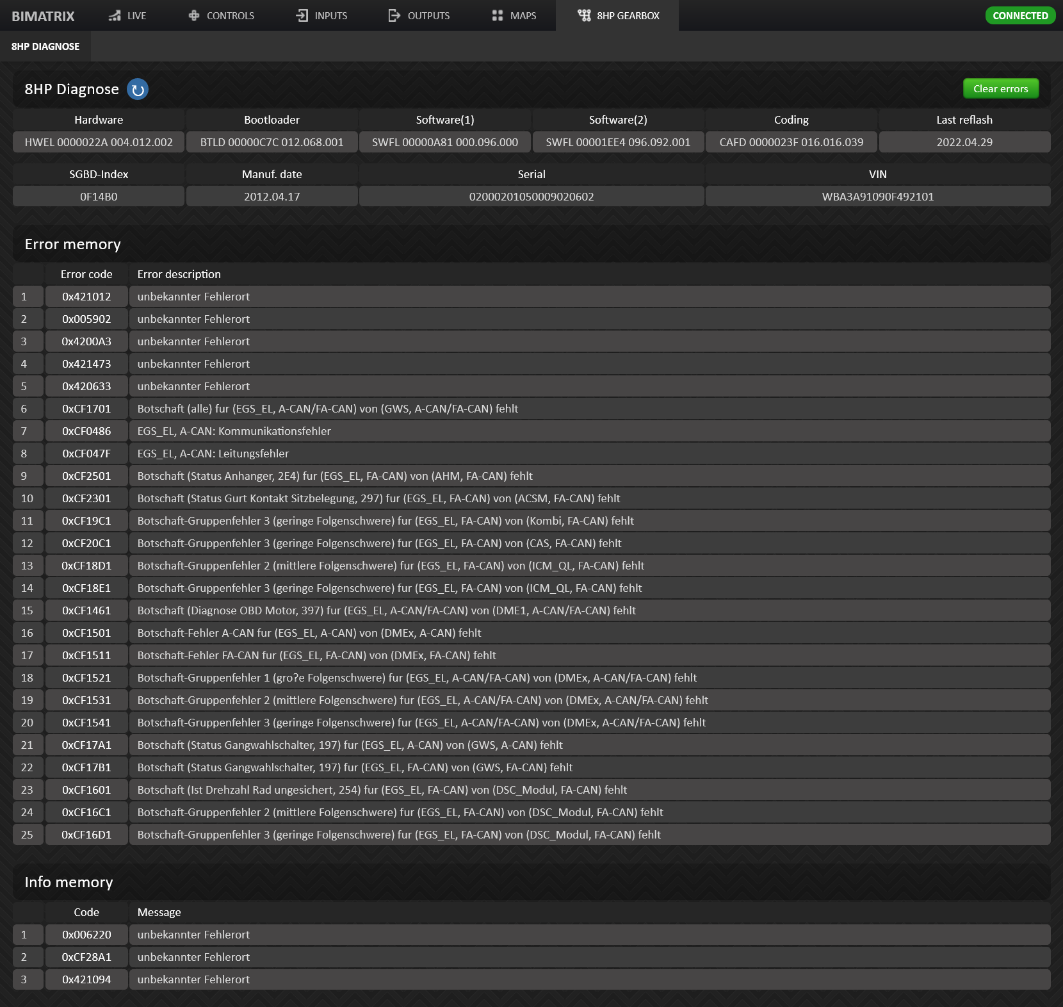Select error code 0x421012 row
1063x1007 pixels.
click(86, 297)
